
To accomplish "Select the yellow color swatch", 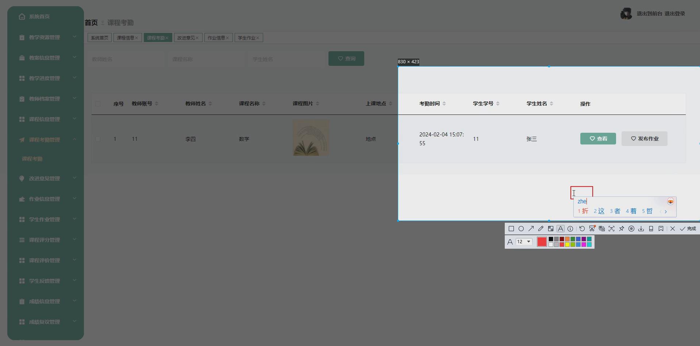I will pos(567,244).
